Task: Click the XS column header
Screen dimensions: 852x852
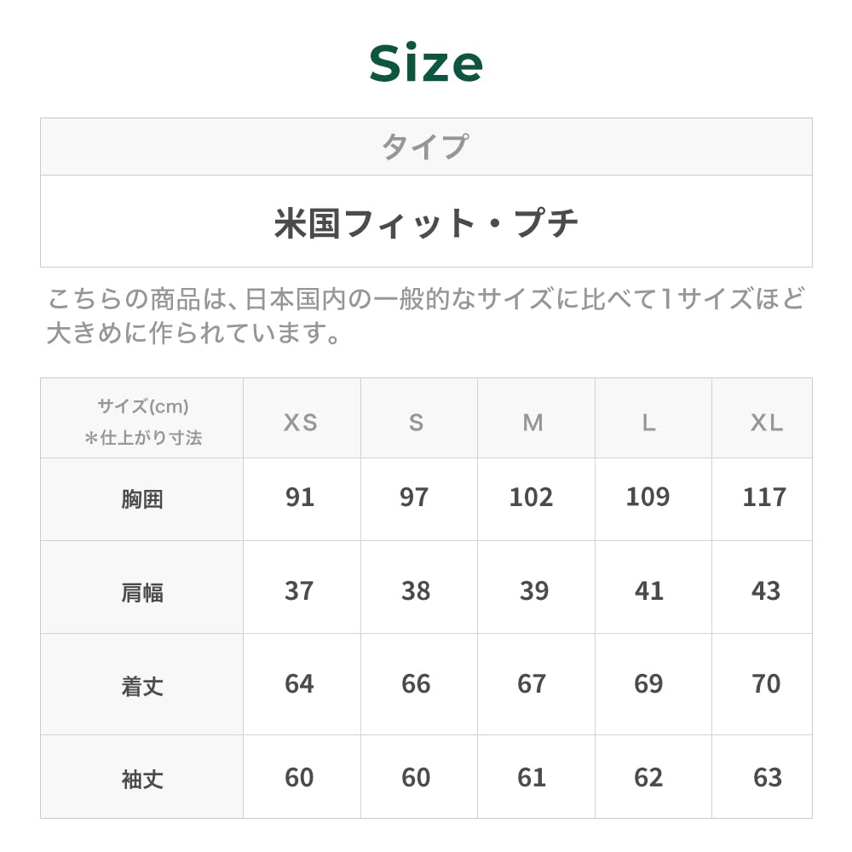Action: [x=300, y=422]
